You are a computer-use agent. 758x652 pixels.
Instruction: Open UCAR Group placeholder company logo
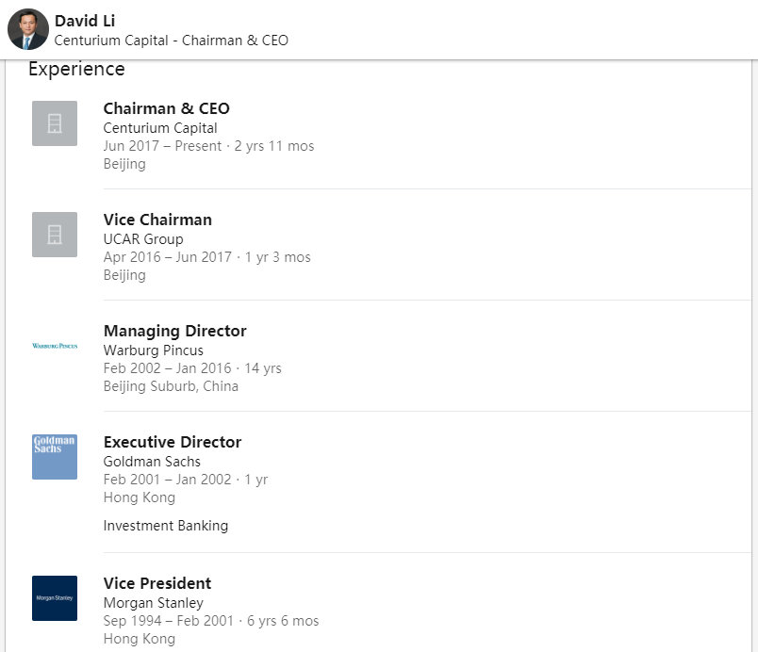pos(55,235)
